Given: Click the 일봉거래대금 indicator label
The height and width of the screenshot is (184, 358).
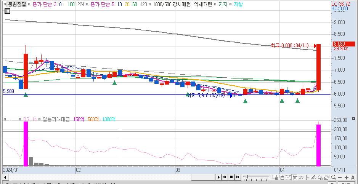Looking at the screenshot, I should pos(56,119).
